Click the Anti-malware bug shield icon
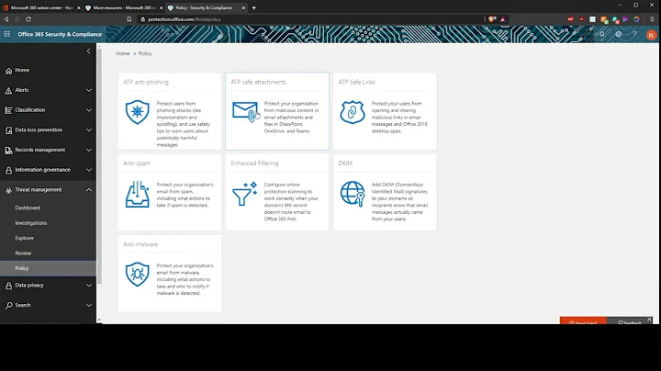661x371 pixels. pos(138,275)
